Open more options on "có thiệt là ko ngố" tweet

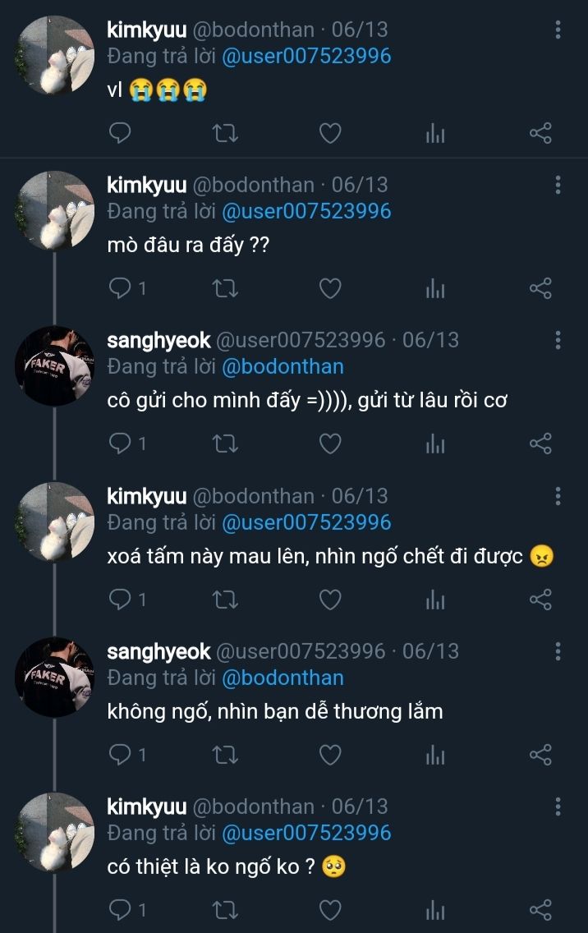(x=558, y=807)
